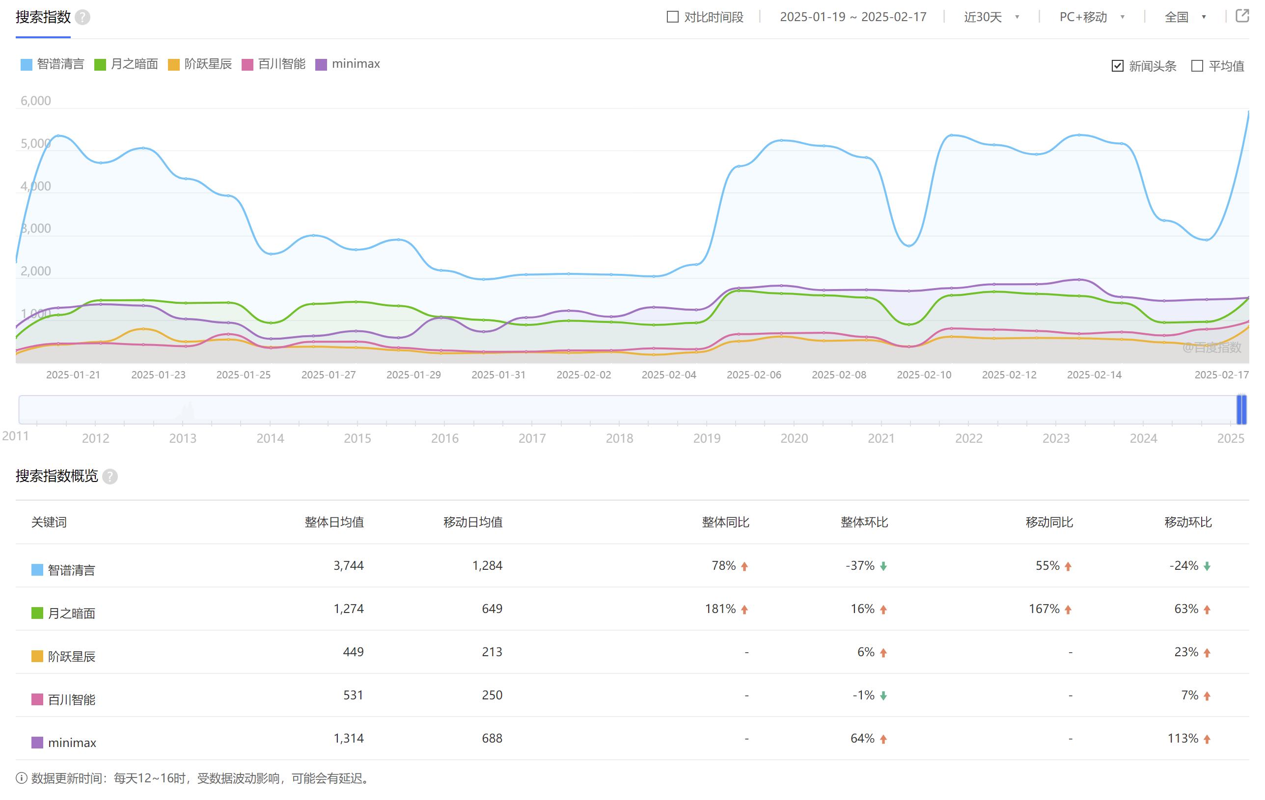Click help icon next to 搜索指数概览
The width and height of the screenshot is (1265, 800).
[x=110, y=477]
